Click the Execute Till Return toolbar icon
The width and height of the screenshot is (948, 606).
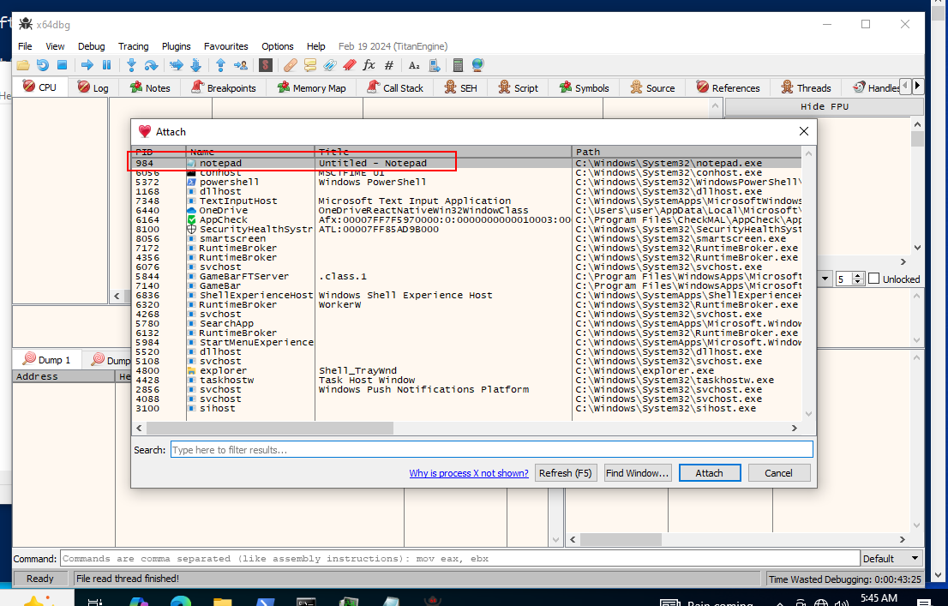[220, 64]
